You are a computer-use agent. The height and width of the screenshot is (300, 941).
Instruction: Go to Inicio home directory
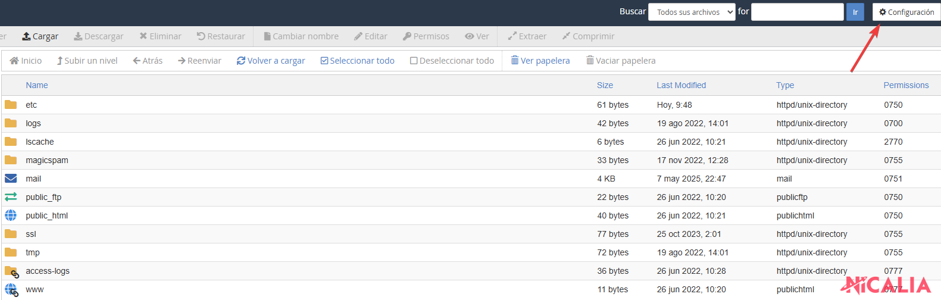(26, 61)
